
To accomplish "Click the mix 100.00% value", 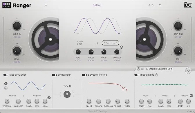I will (x=178, y=62).
